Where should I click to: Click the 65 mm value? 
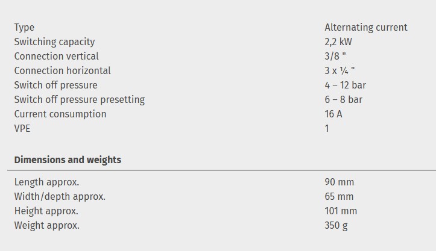coord(339,196)
